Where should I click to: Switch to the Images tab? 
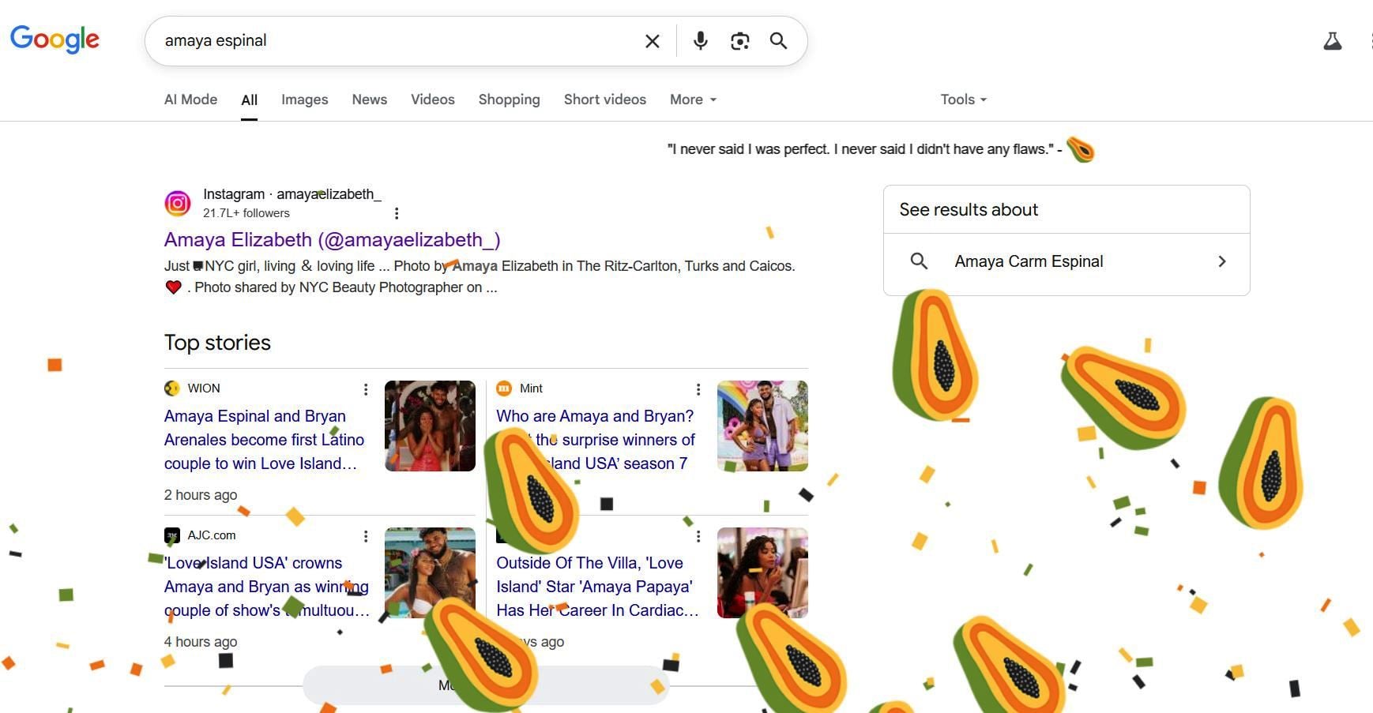[x=304, y=99]
